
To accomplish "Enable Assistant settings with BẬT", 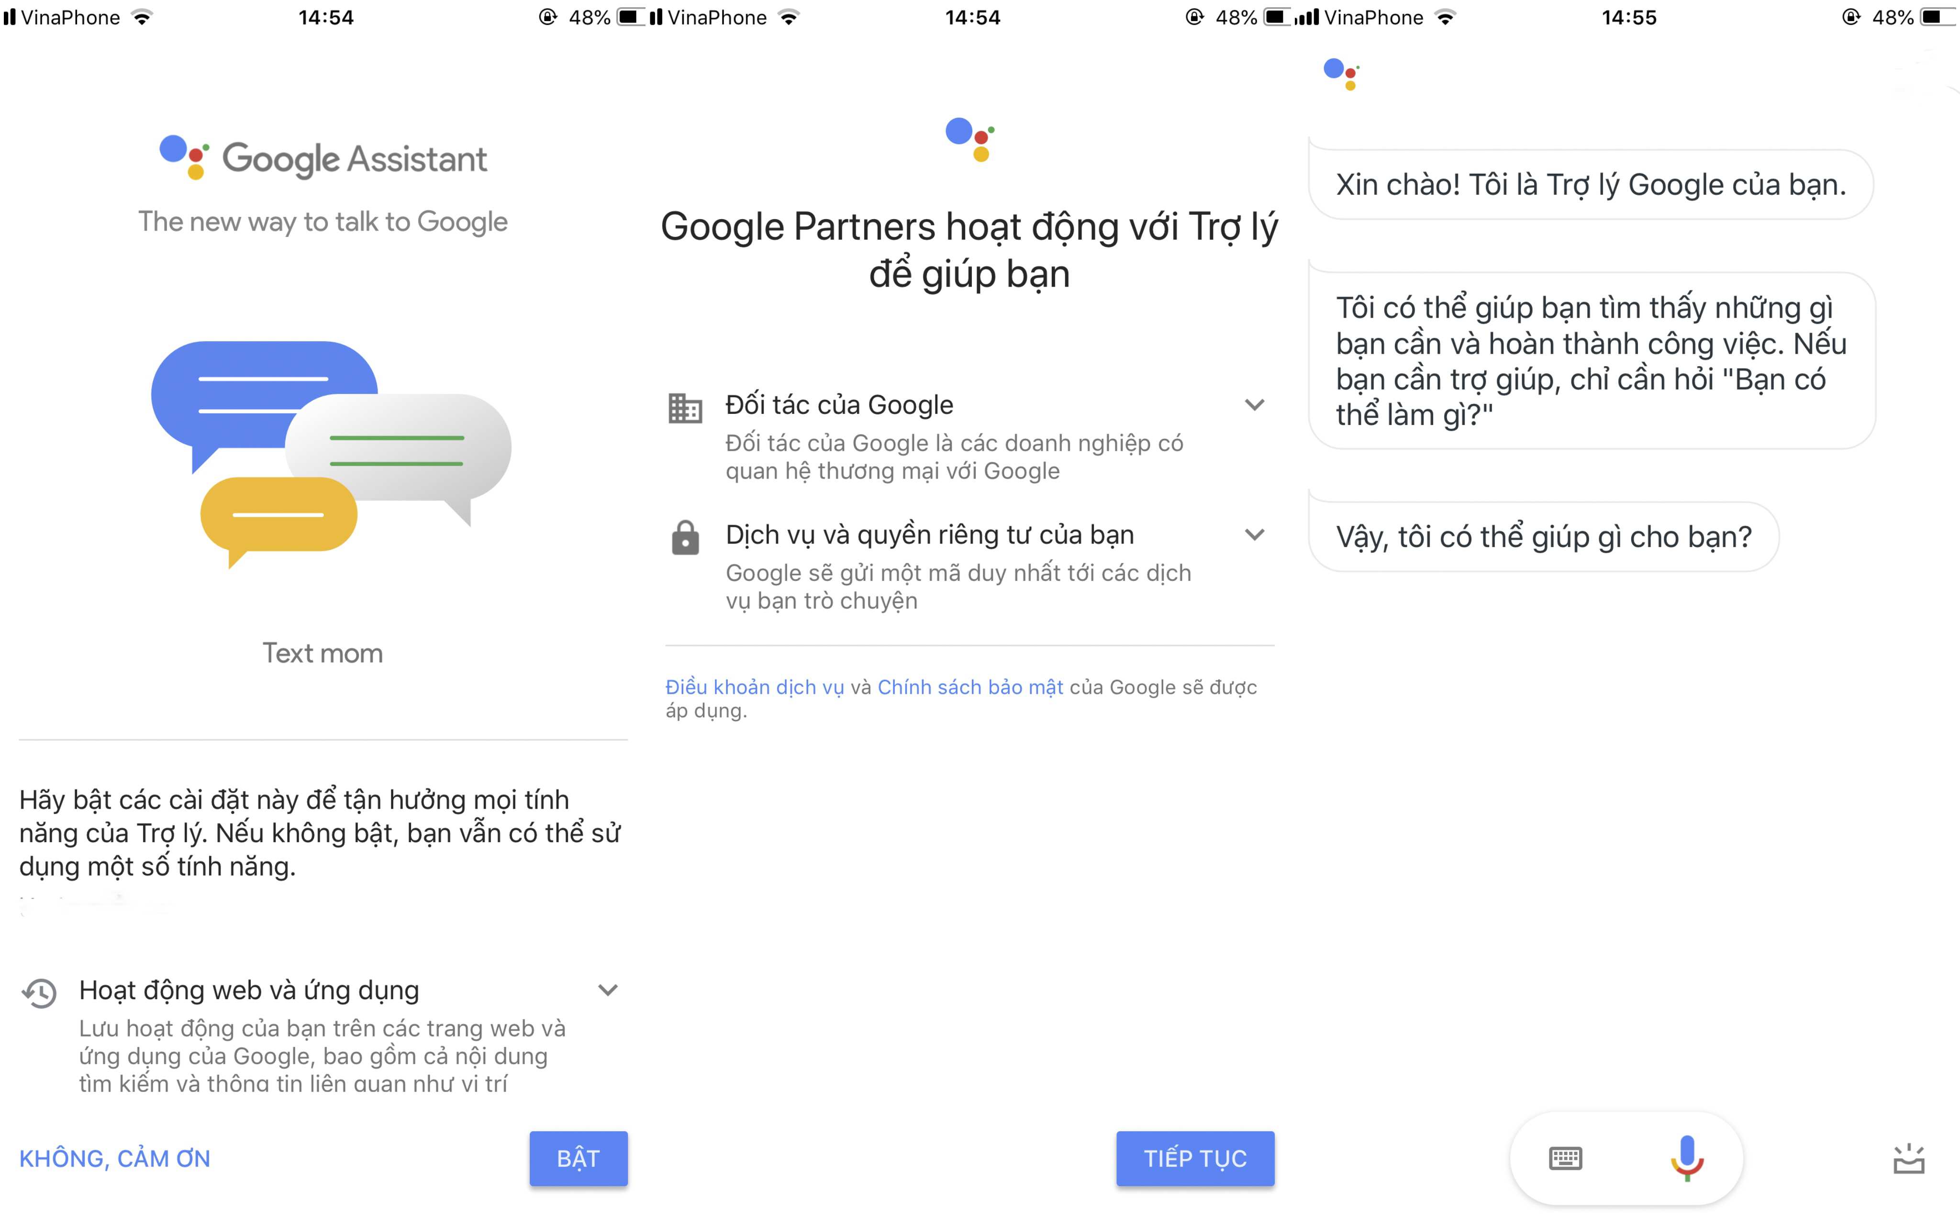I will (x=578, y=1158).
